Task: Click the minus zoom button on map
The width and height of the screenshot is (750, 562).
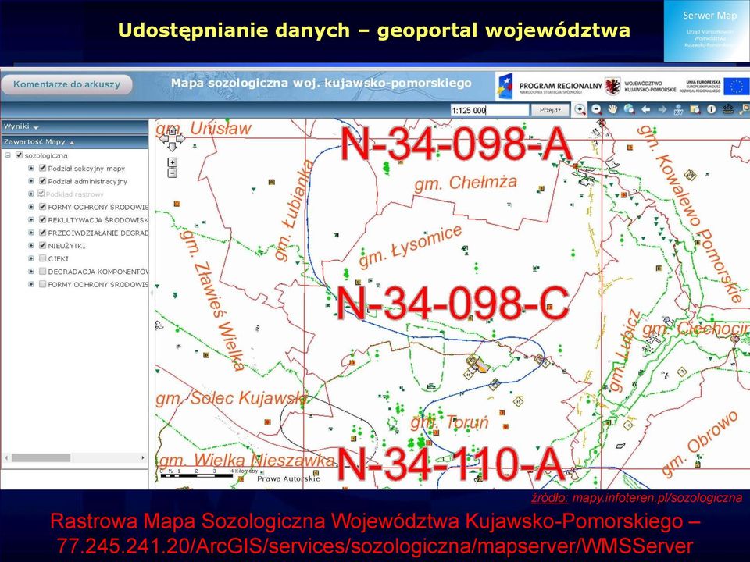Action: (173, 173)
